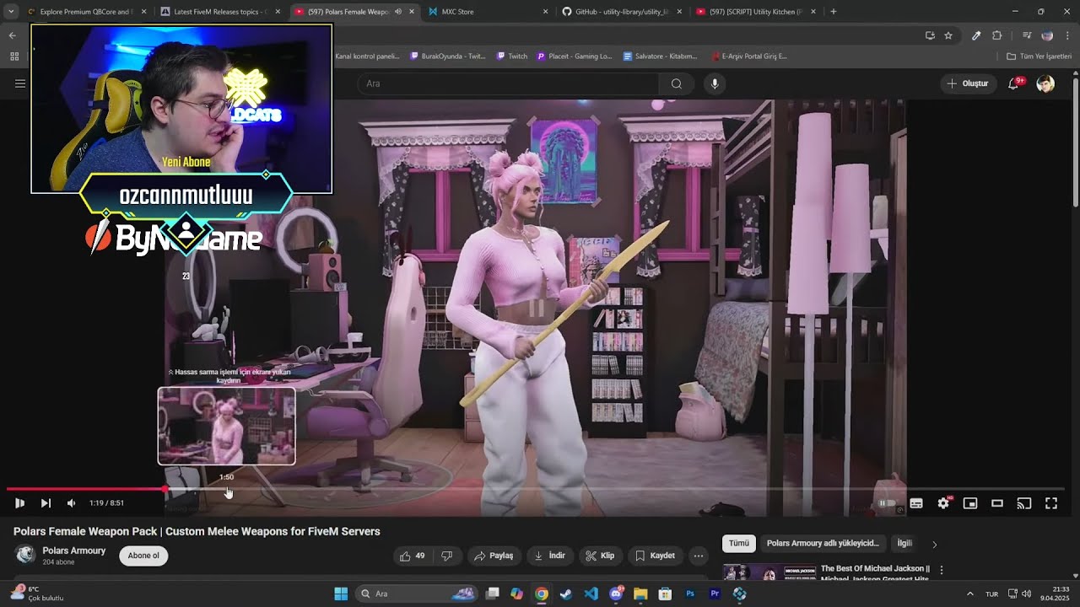This screenshot has width=1080, height=607.
Task: Open the Twitch bookmark
Action: pos(512,56)
